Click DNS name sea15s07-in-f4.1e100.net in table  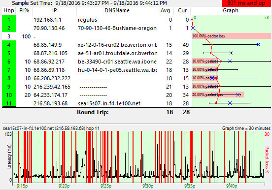click(x=109, y=103)
